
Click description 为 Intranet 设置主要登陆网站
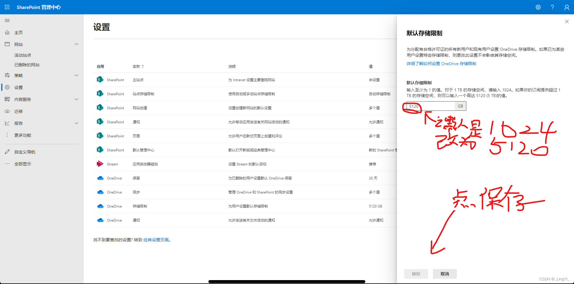pyautogui.click(x=252, y=80)
